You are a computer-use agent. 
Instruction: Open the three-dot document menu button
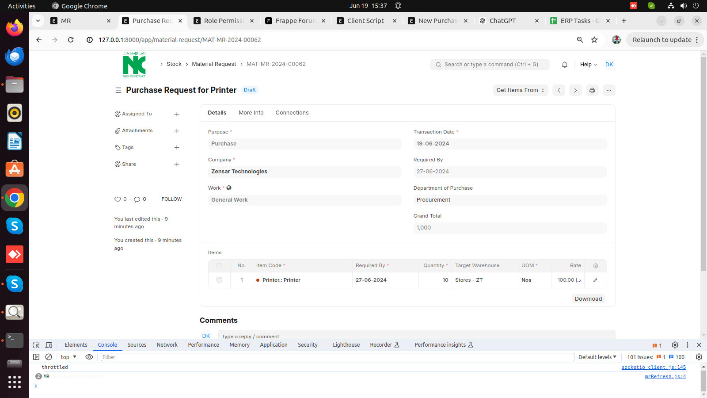tap(609, 90)
